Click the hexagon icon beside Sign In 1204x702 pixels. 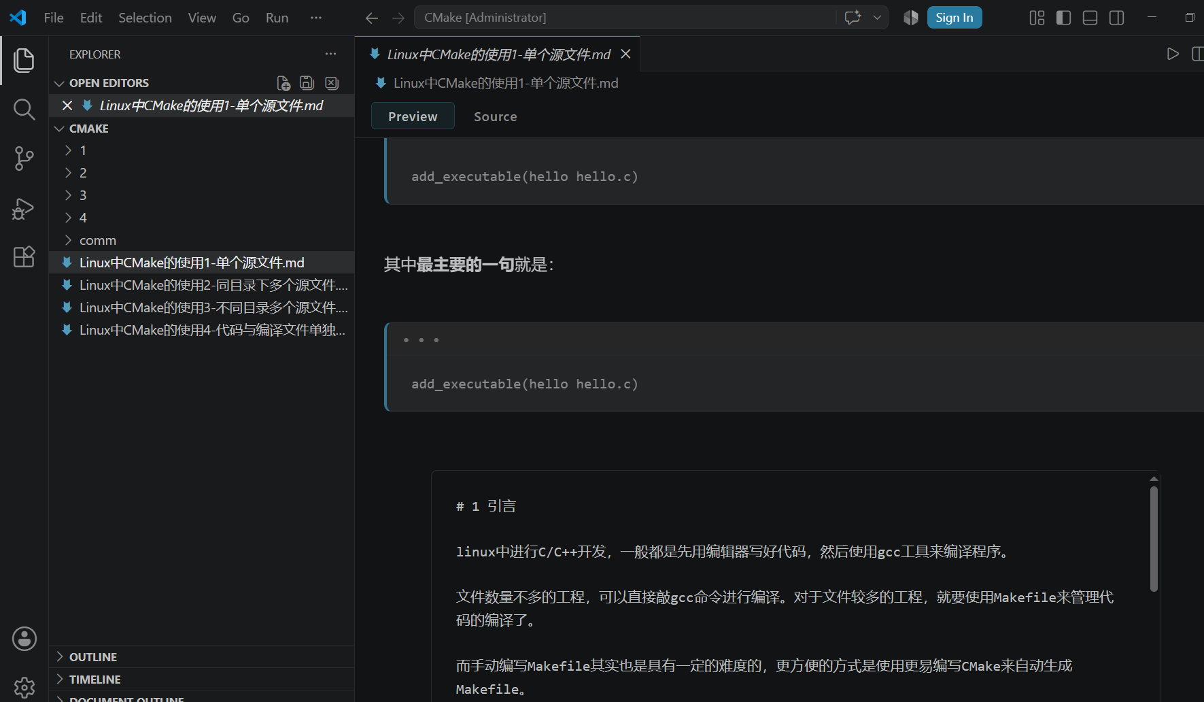911,18
